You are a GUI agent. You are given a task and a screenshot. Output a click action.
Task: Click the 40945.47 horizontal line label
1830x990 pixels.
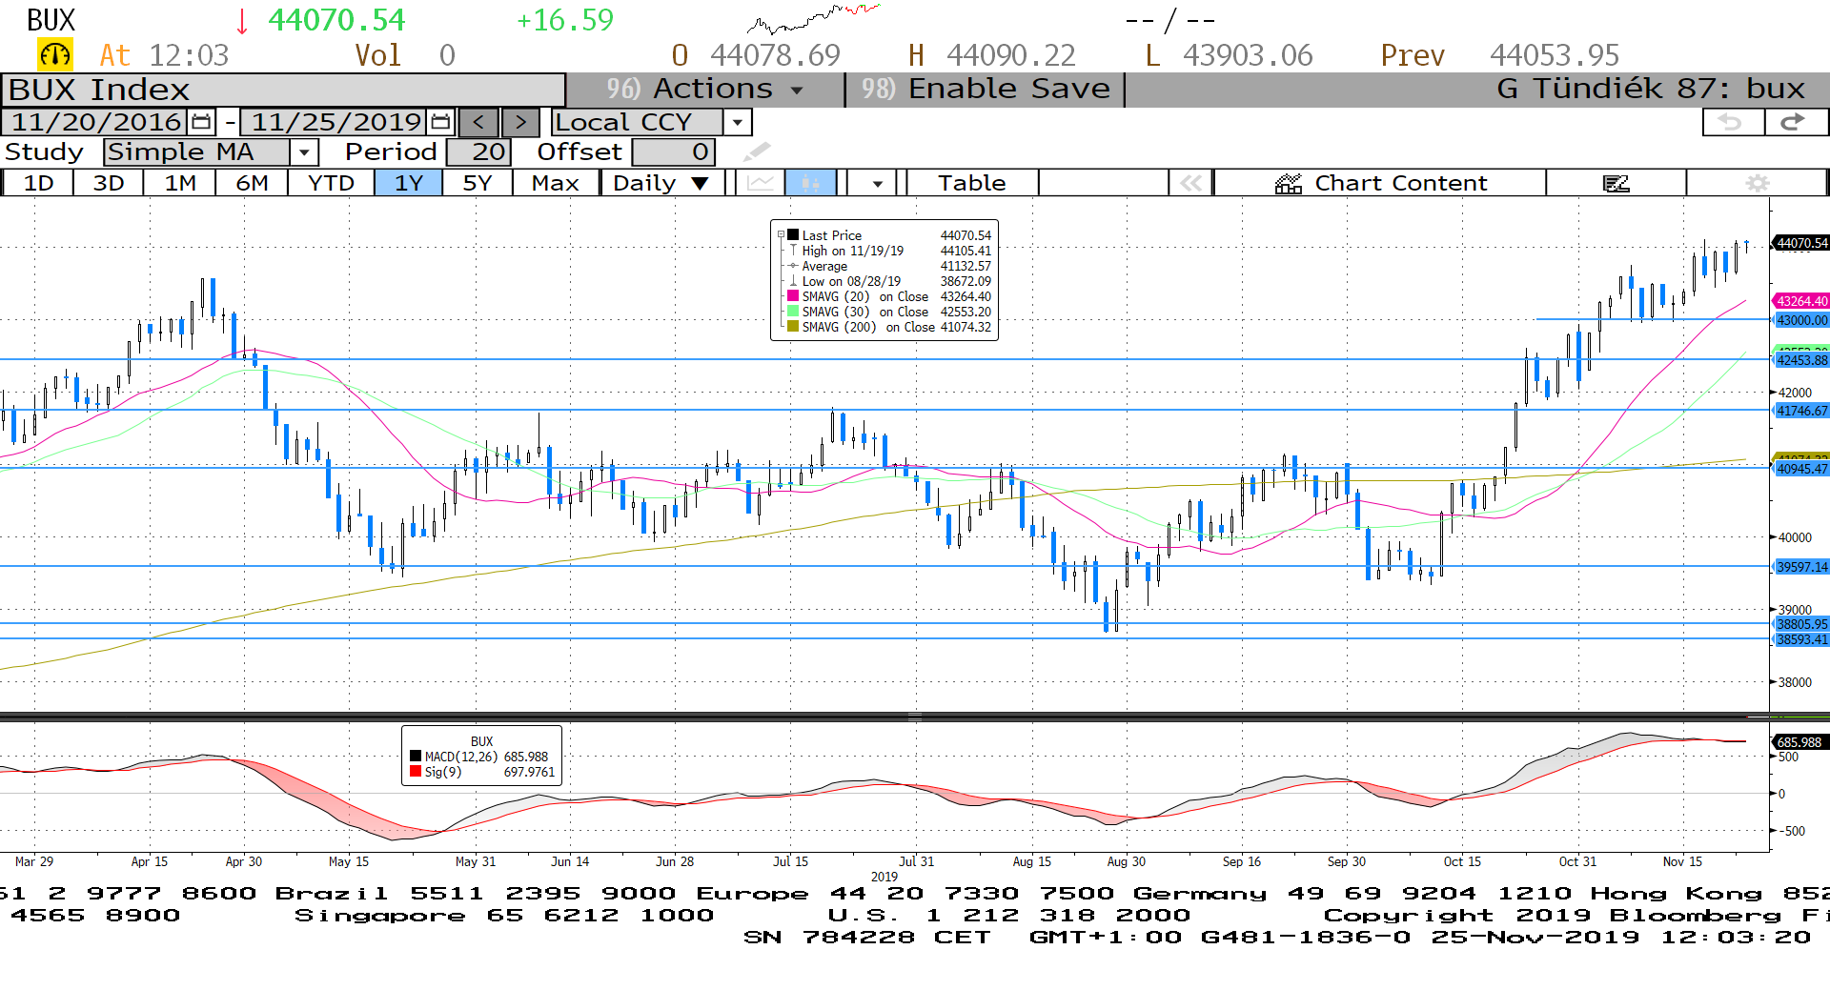pyautogui.click(x=1801, y=469)
